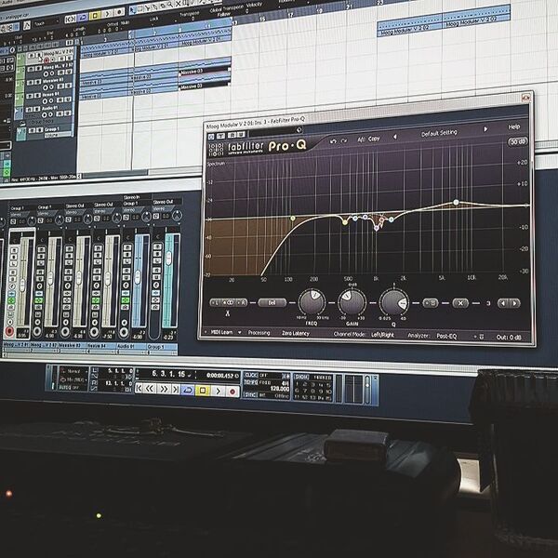
Task: Click Record in project window toolbar
Action: click(x=119, y=13)
